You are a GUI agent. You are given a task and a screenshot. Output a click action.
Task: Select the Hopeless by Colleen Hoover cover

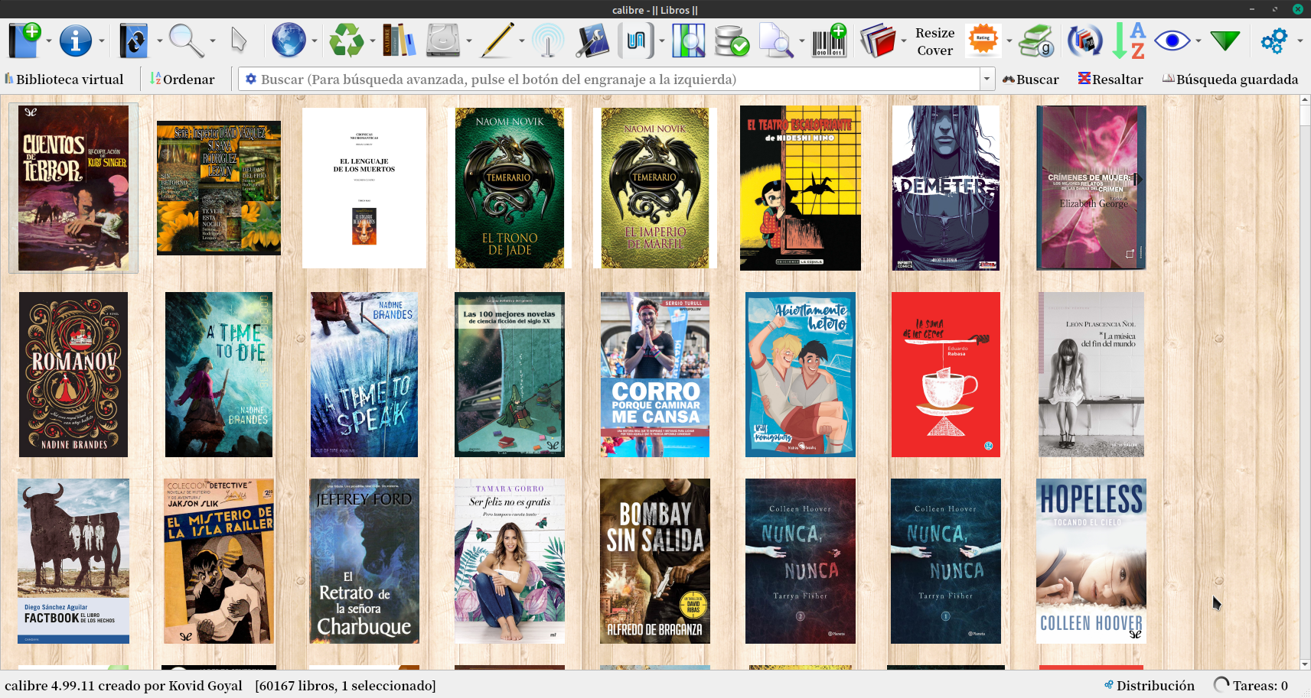click(x=1091, y=561)
